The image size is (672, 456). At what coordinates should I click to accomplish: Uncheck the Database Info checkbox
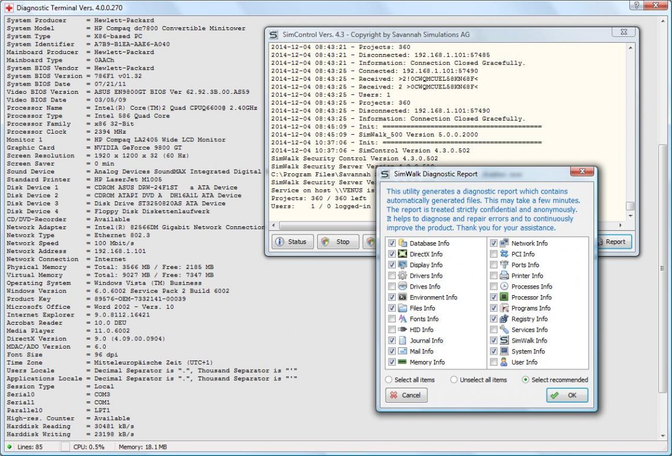point(392,243)
